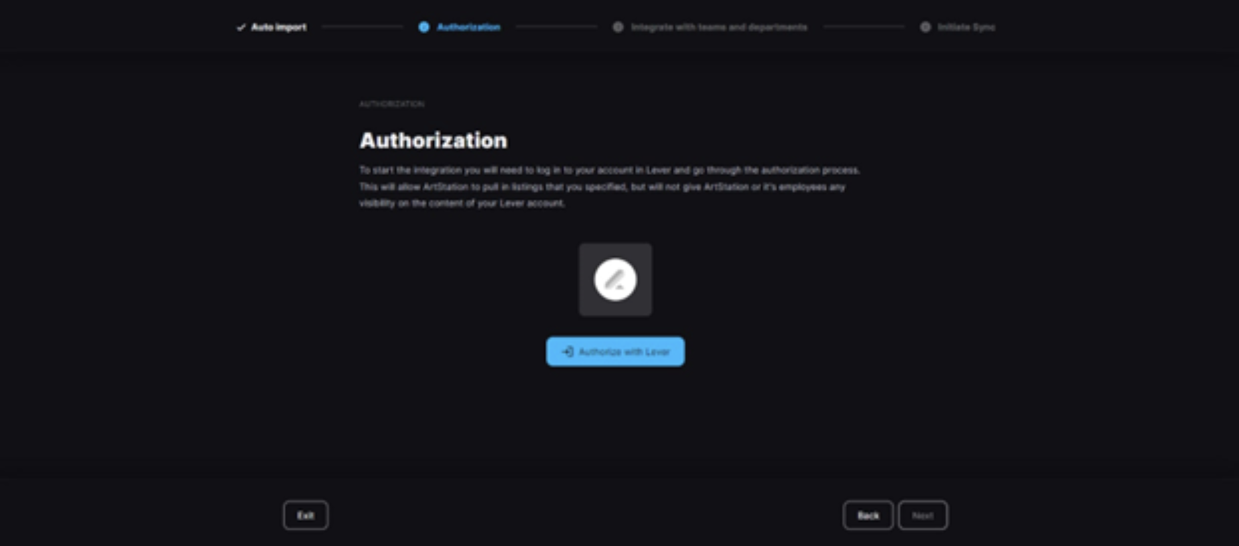This screenshot has height=546, width=1239.
Task: Click the Authorize with Lever button text
Action: point(624,352)
